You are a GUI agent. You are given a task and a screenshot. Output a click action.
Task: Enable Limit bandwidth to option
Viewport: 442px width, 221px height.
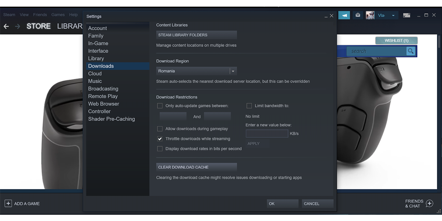(x=249, y=106)
